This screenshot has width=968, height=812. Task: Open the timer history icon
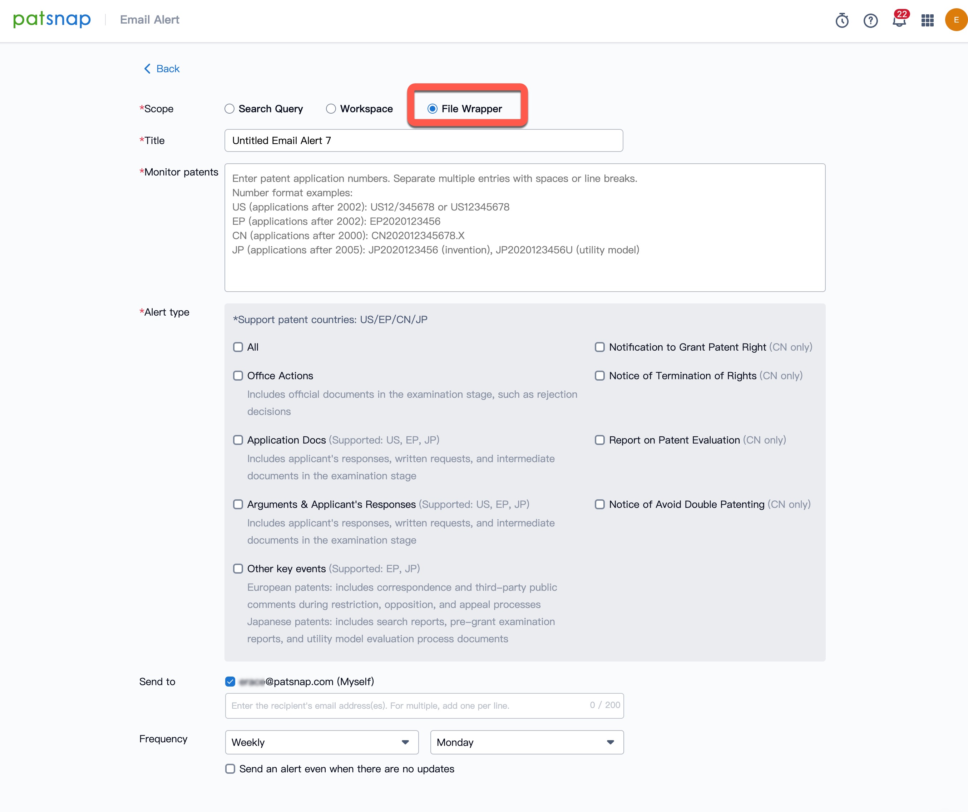point(842,20)
